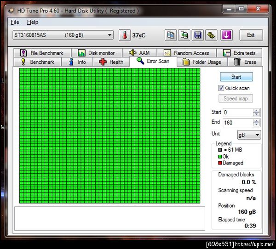
Task: Toggle the Quick scan checkbox
Action: (221, 88)
